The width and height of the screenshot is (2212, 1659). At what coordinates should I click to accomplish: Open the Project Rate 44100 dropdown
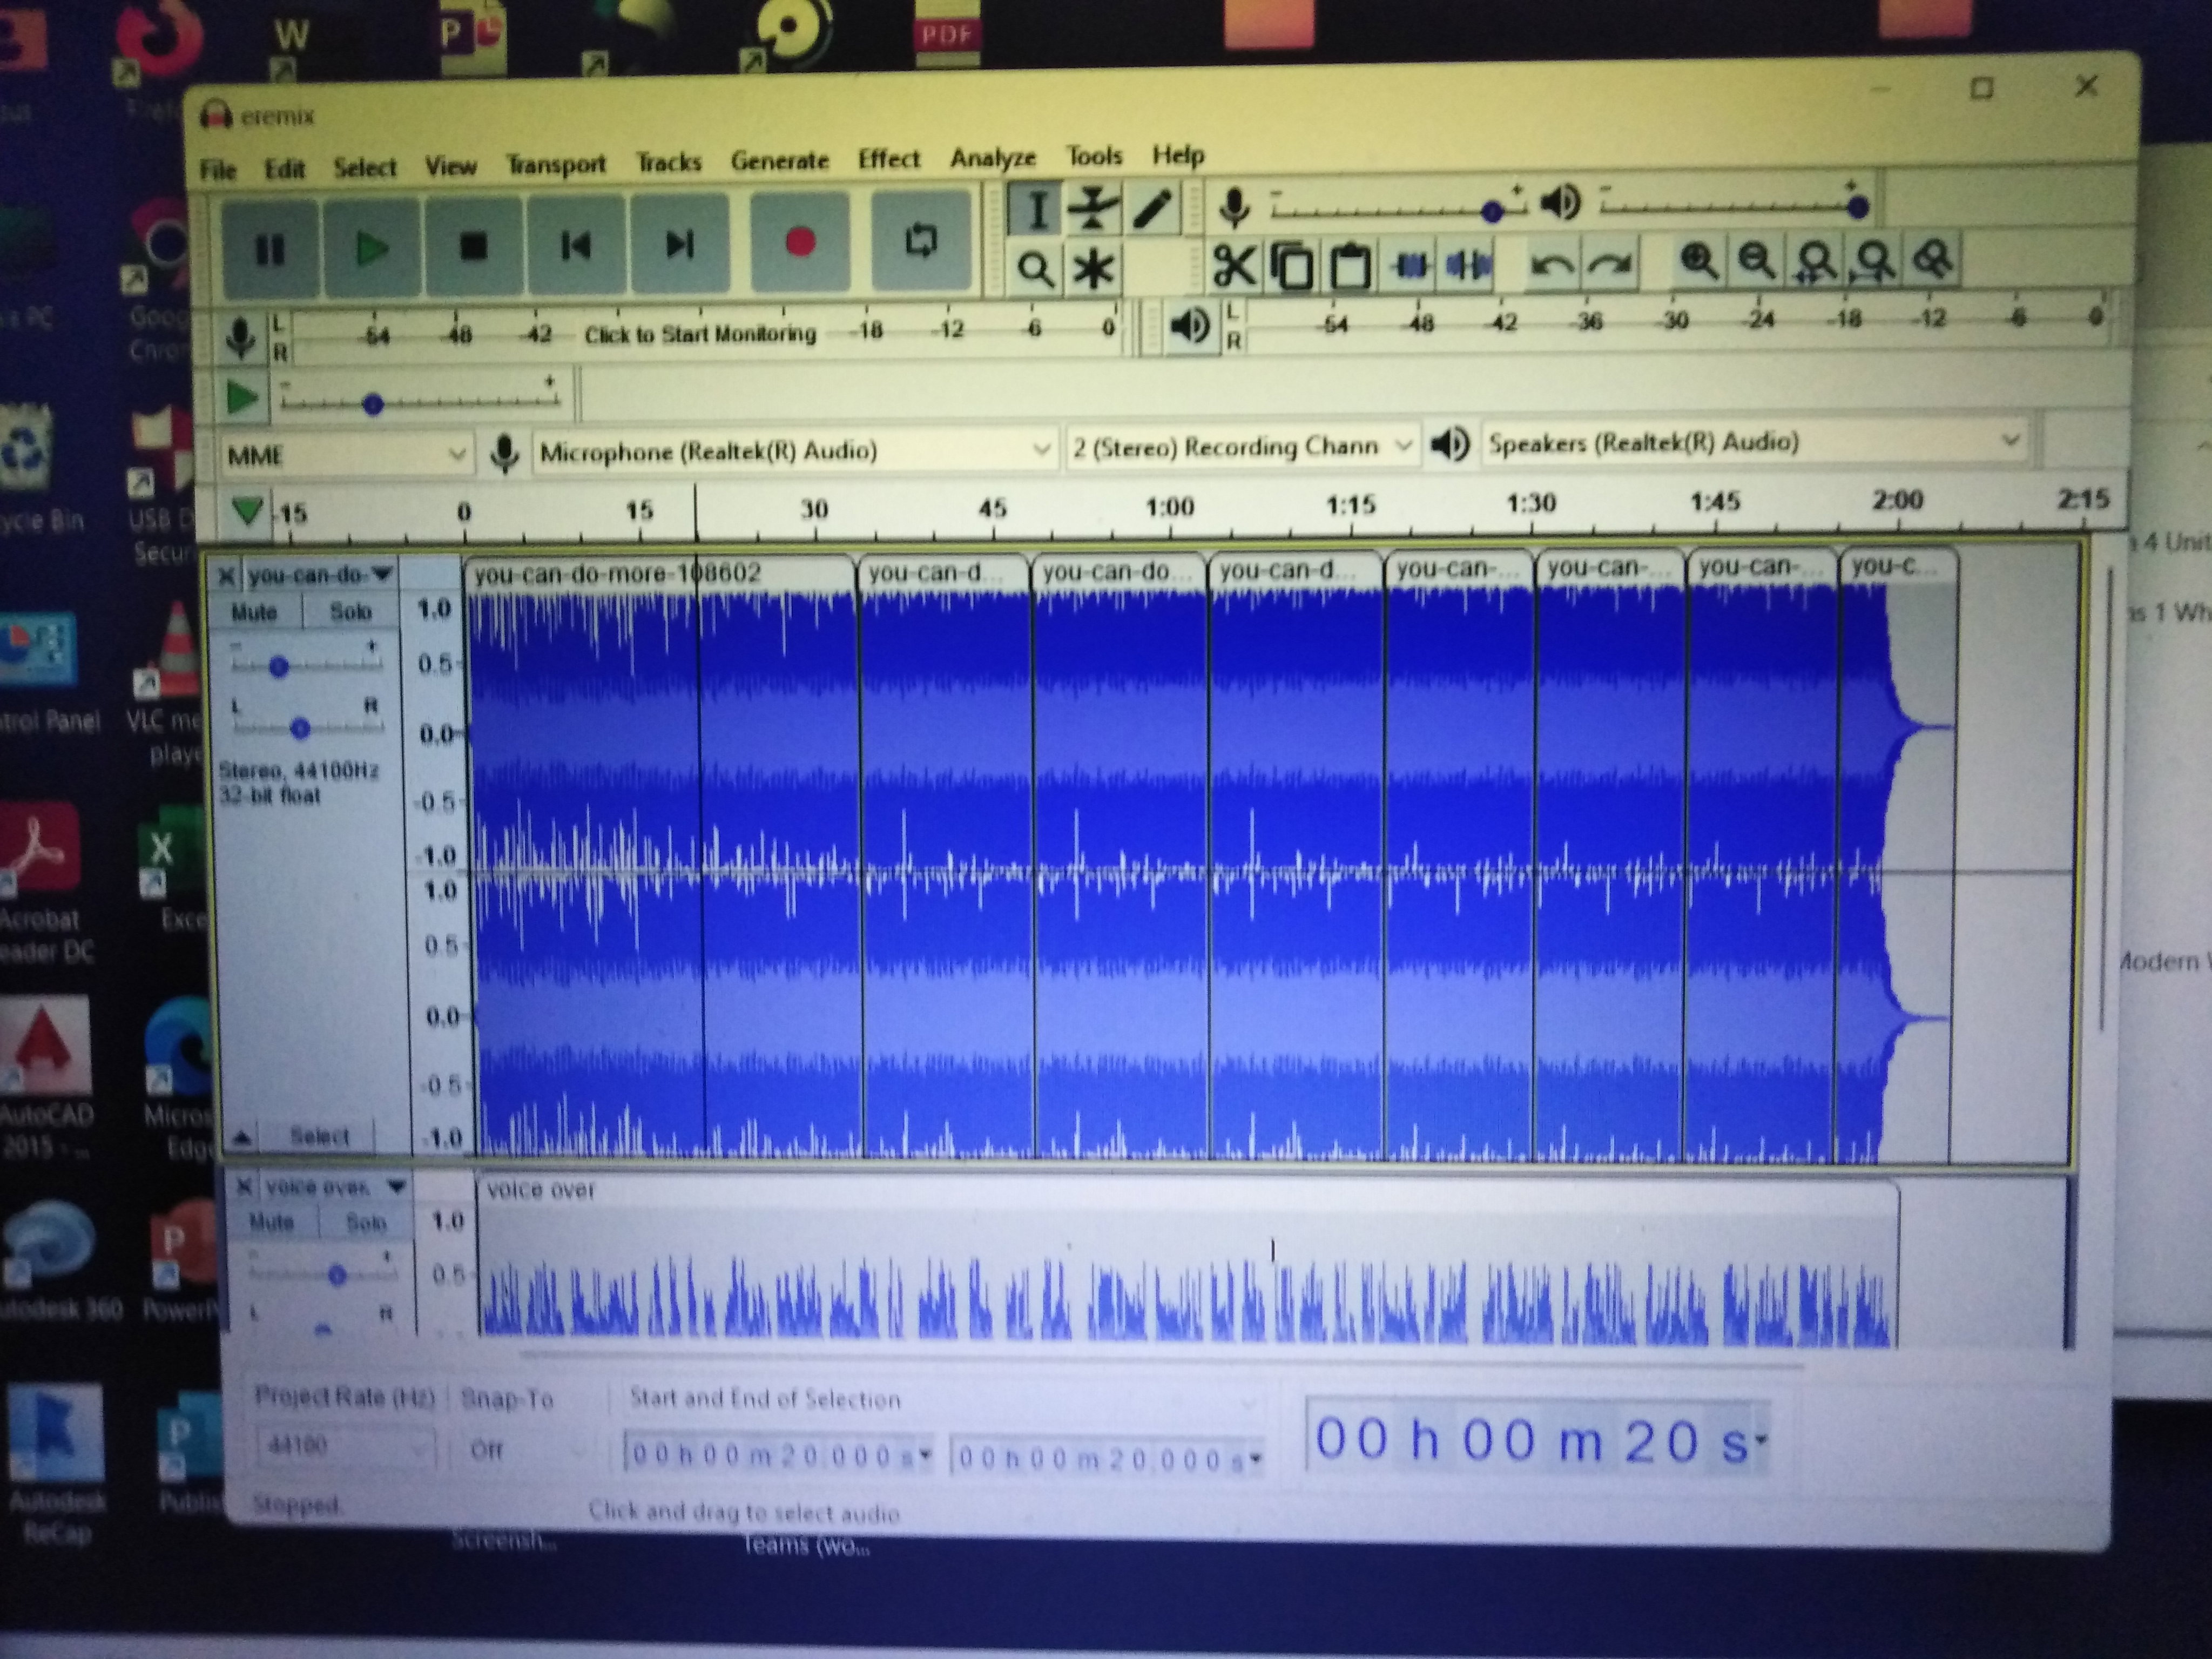345,1446
